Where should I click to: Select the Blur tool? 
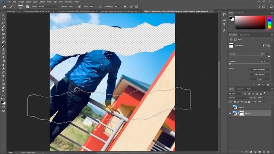[3, 65]
